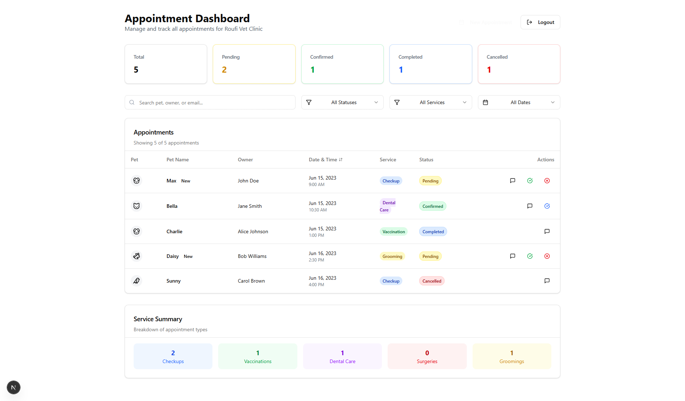Image resolution: width=685 pixels, height=401 pixels.
Task: Click the 4:00 PM time for Sunny
Action: coord(316,285)
